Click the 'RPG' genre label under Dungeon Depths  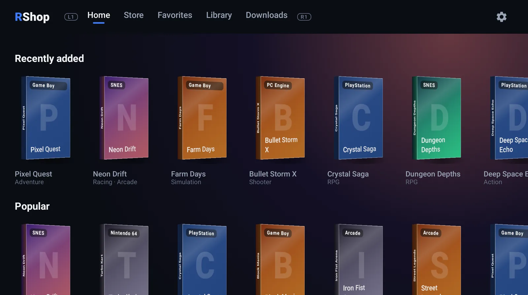click(412, 182)
